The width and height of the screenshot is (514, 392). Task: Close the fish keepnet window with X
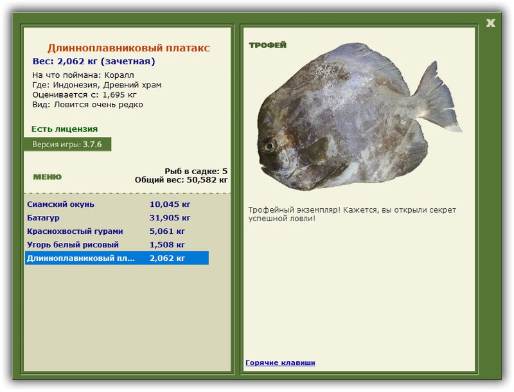490,23
